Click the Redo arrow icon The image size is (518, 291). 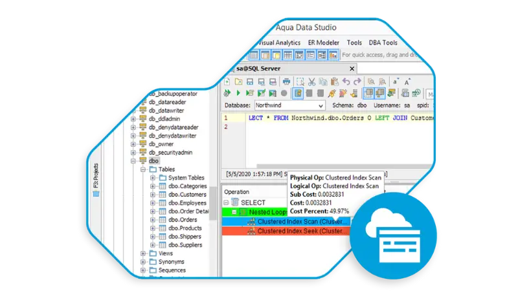(357, 81)
